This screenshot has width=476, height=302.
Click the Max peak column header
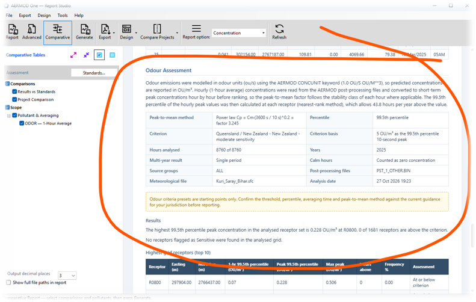(x=339, y=267)
